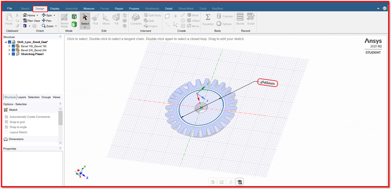Image resolution: width=392 pixels, height=190 pixels.
Task: Select the Spin orient tool
Action: coord(47,15)
